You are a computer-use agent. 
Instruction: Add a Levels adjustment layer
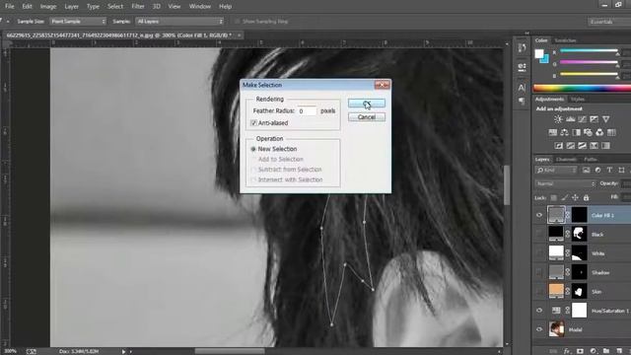[x=570, y=119]
